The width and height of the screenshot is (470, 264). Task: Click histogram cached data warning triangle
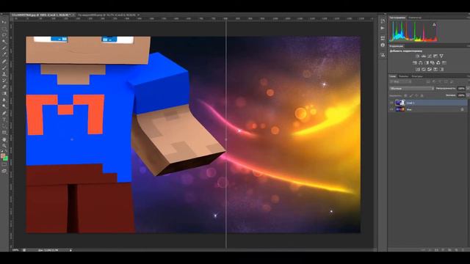point(434,24)
